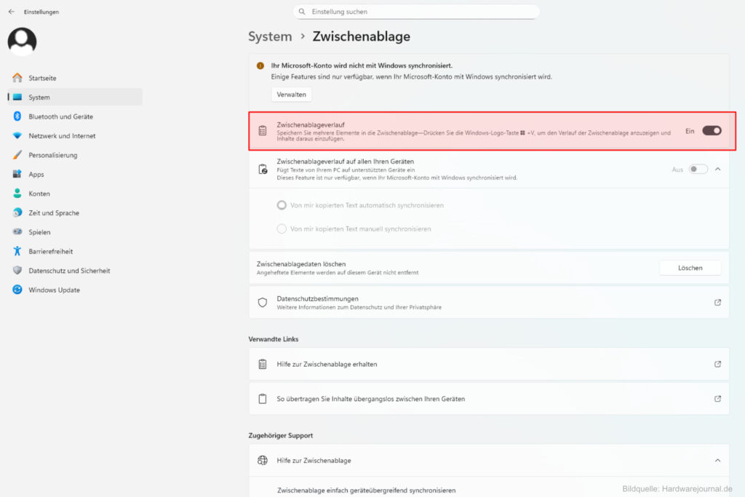Click the Verwalten button
The image size is (745, 497).
(x=291, y=94)
